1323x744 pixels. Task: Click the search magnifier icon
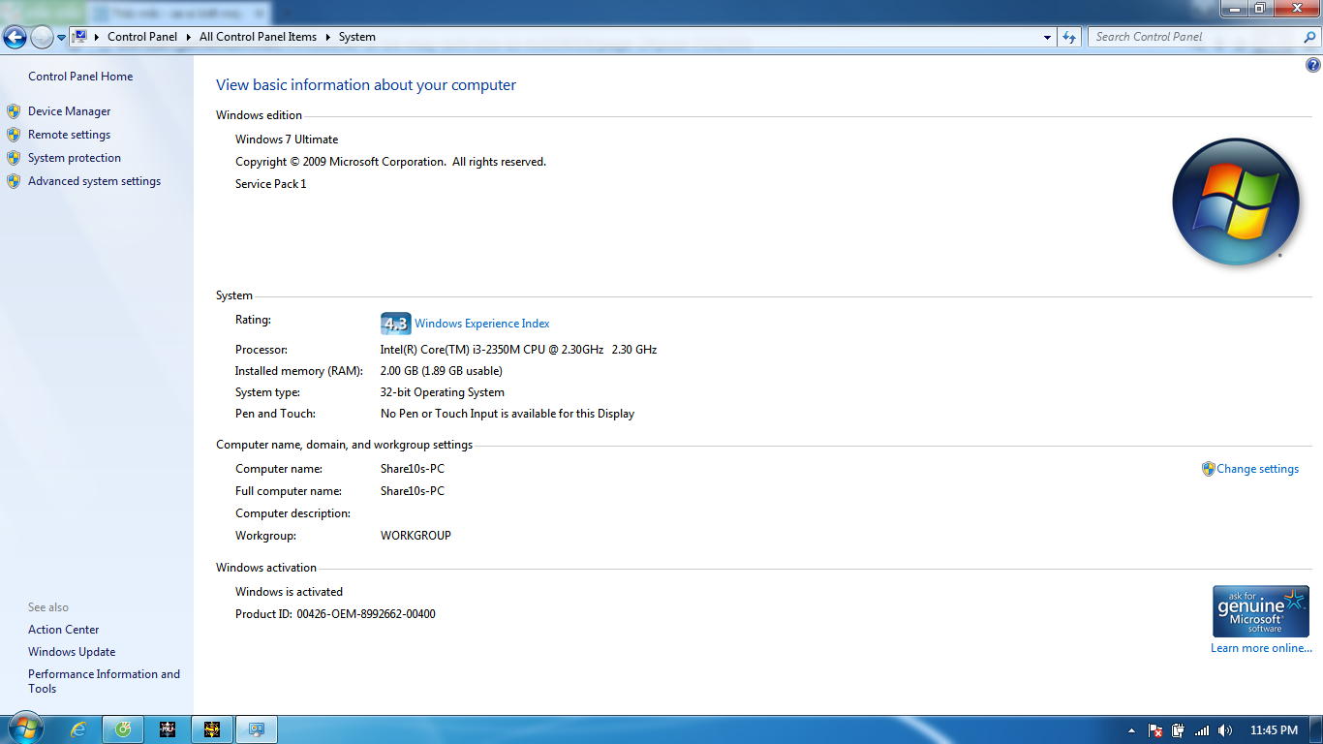pyautogui.click(x=1310, y=37)
